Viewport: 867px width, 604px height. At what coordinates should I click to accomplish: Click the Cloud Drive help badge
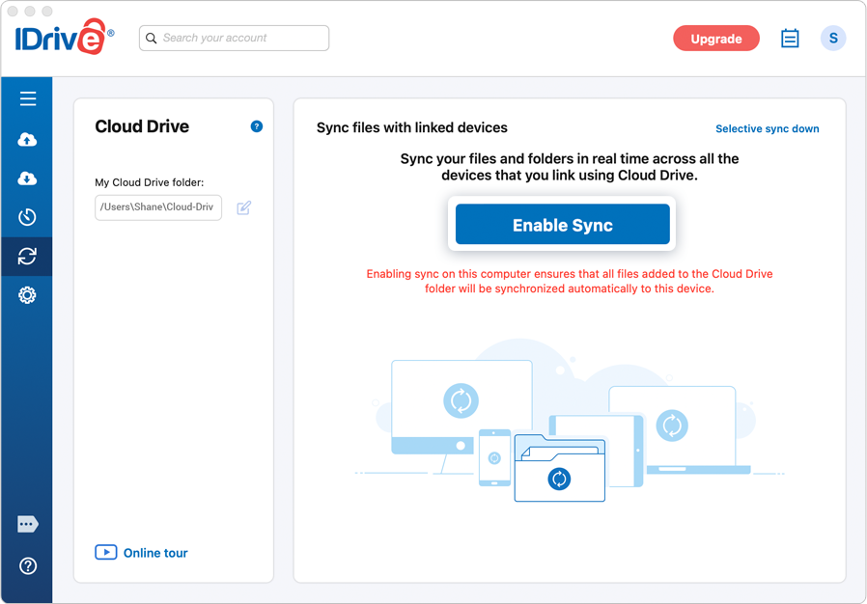(256, 125)
